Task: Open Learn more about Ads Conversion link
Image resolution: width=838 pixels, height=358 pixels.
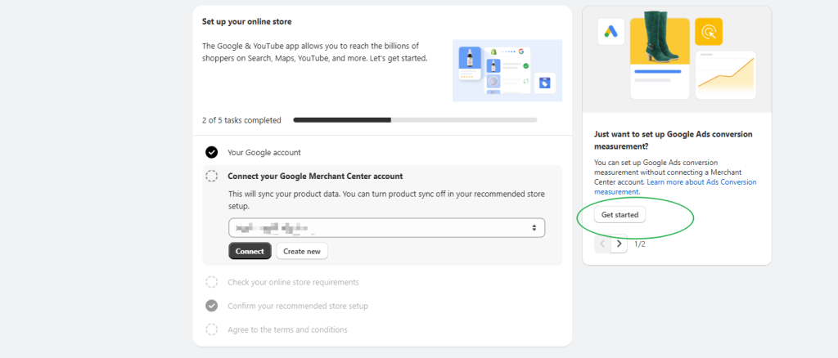Action: pyautogui.click(x=675, y=186)
